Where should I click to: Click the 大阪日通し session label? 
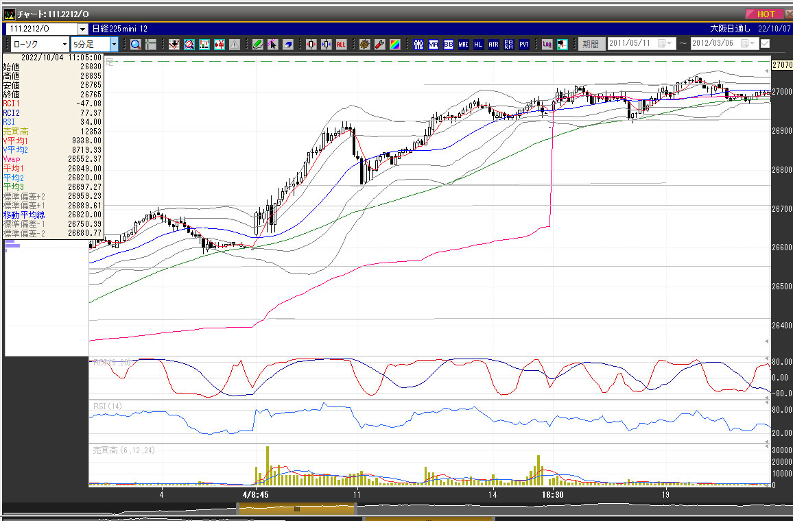coord(731,29)
